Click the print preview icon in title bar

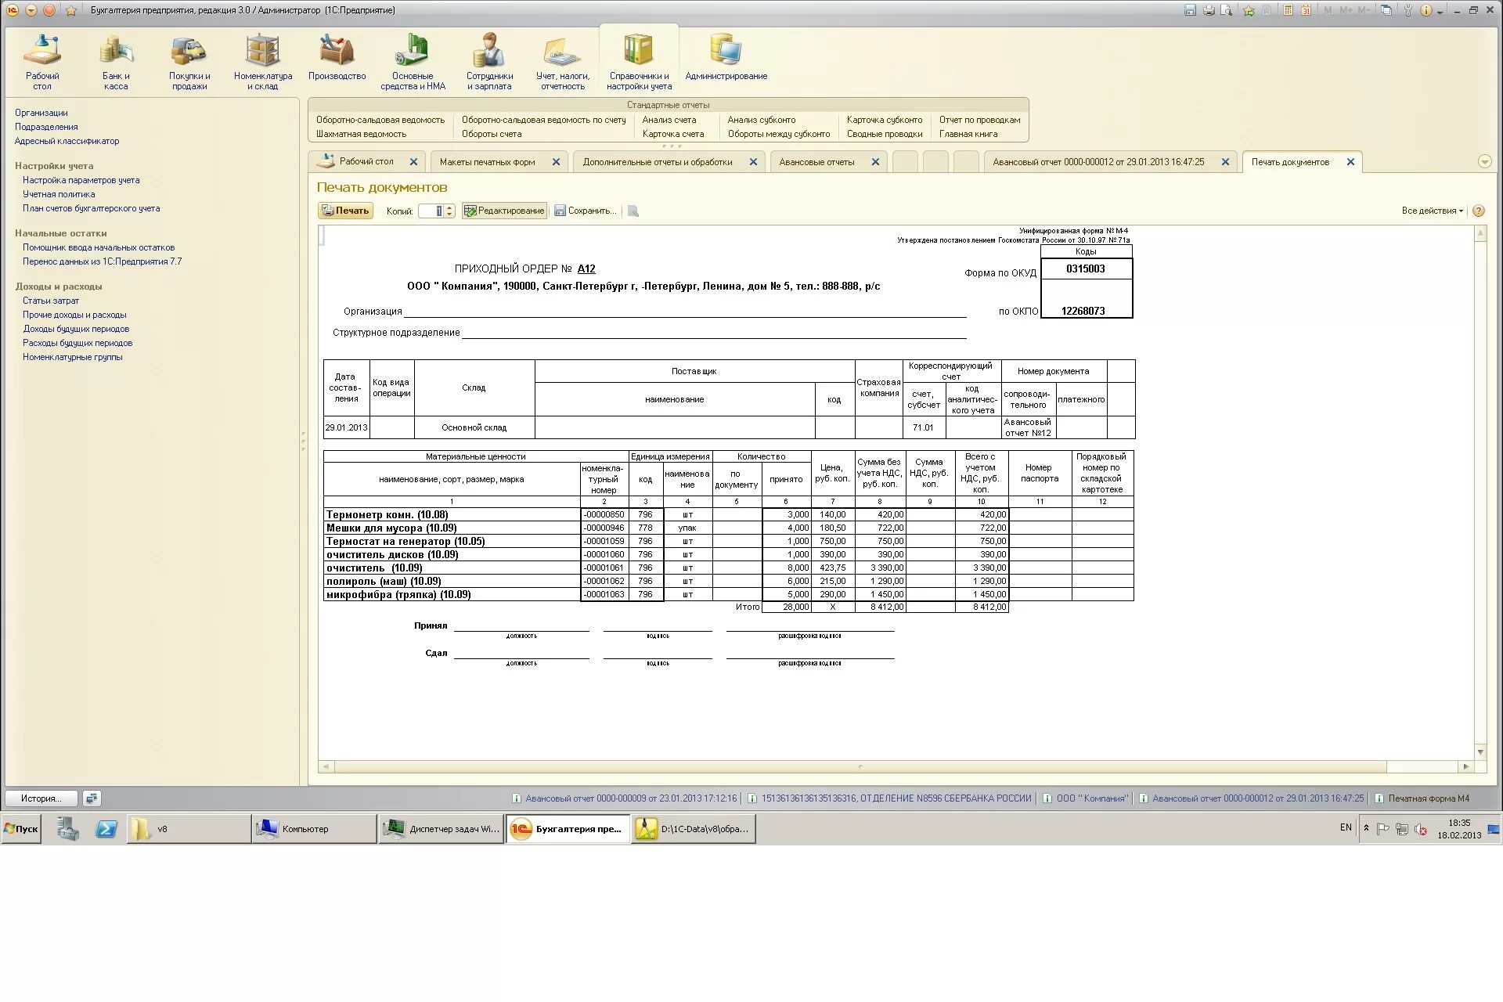click(x=1227, y=10)
